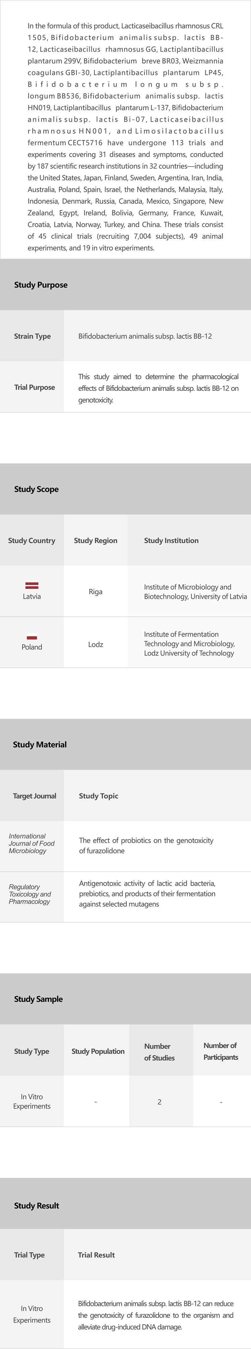Image resolution: width=251 pixels, height=1349 pixels.
Task: Click the antigenotoxic activity study topic text
Action: tap(147, 894)
